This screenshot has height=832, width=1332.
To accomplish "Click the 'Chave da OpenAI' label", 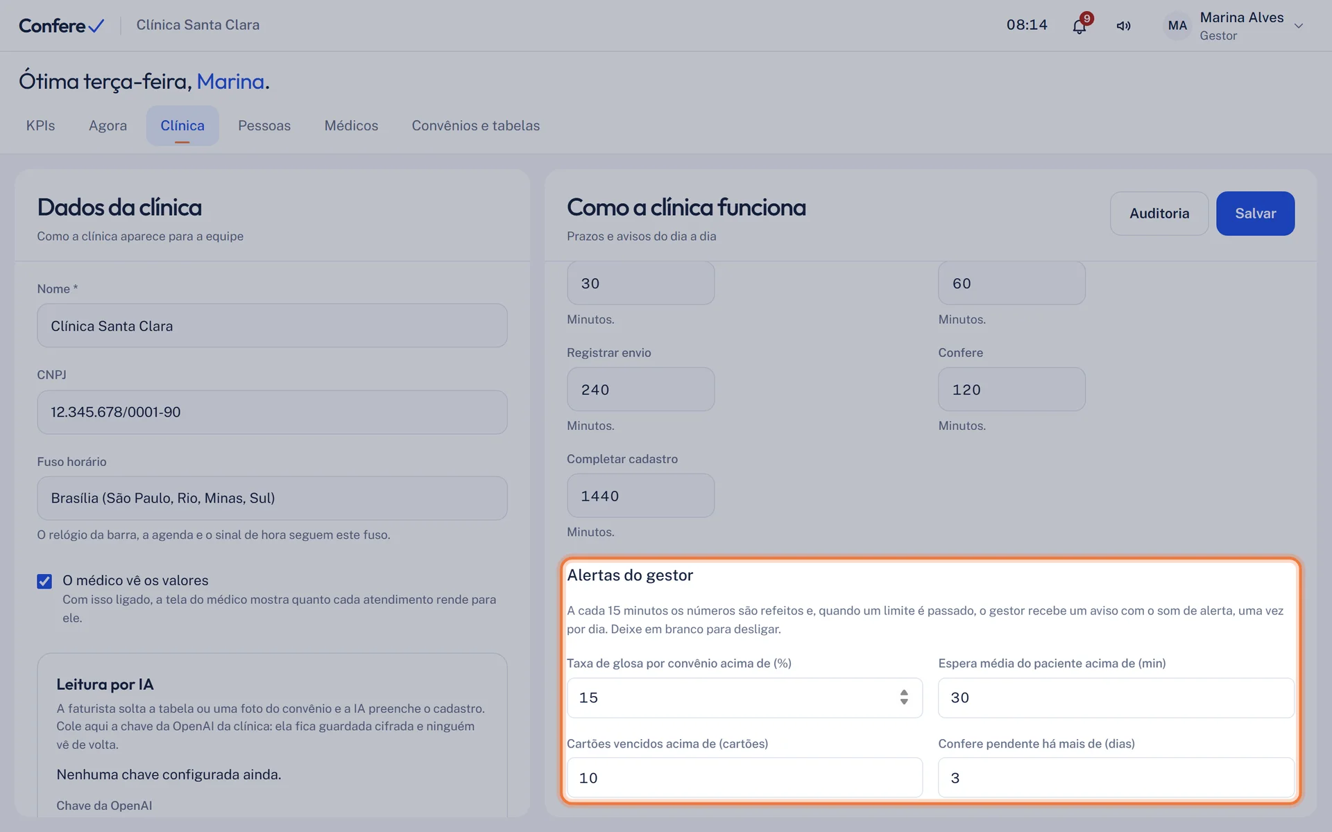I will pos(104,806).
